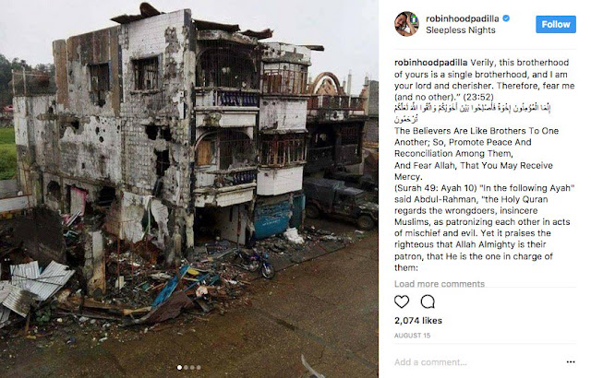Click the motorcycle in the photo

pos(256,263)
